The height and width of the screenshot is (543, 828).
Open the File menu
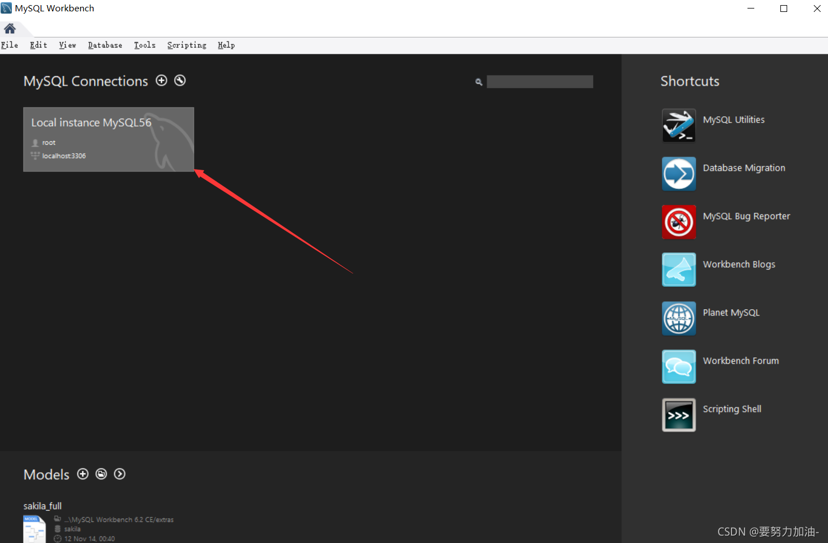click(10, 45)
